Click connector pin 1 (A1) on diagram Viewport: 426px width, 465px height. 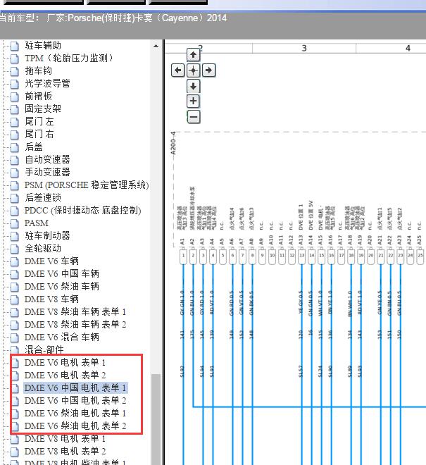(183, 256)
